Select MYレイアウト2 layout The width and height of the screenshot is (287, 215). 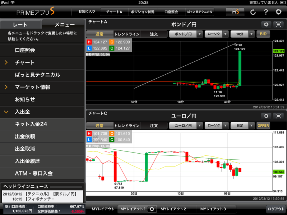[173, 209]
